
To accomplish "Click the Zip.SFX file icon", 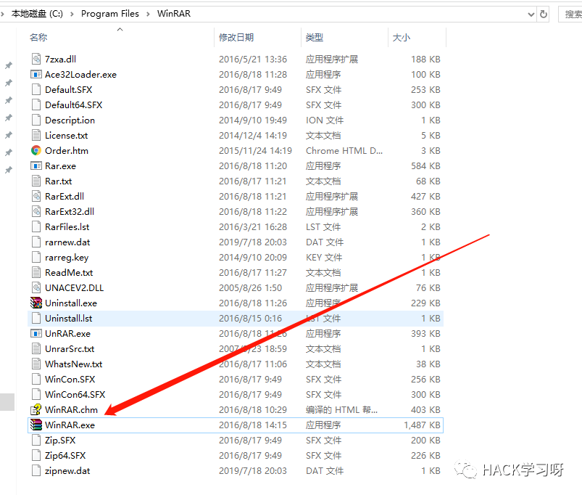I will pos(36,440).
